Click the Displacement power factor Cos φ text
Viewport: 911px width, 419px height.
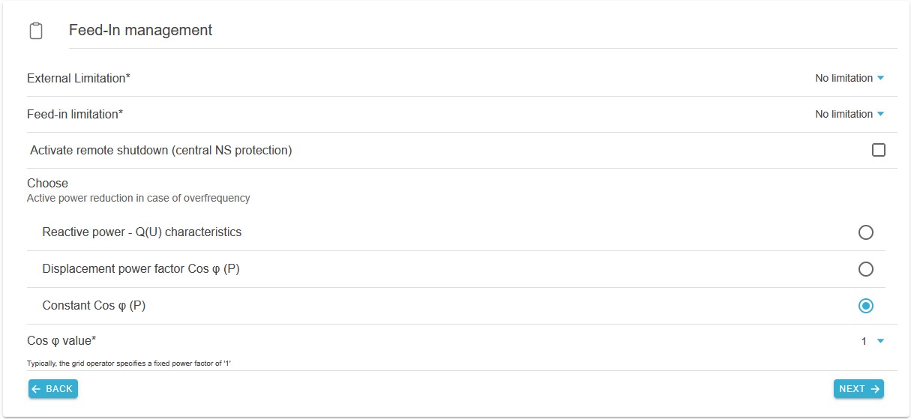(x=141, y=268)
